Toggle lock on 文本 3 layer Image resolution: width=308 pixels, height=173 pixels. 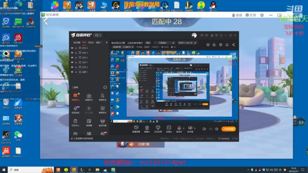click(x=76, y=53)
